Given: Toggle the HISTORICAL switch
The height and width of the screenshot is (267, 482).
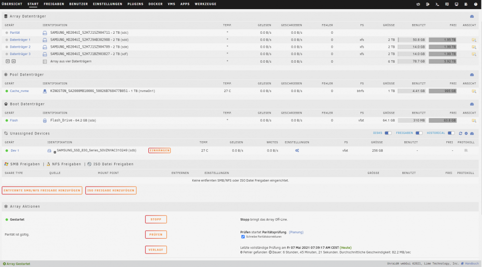Looking at the screenshot, I should coord(451,133).
